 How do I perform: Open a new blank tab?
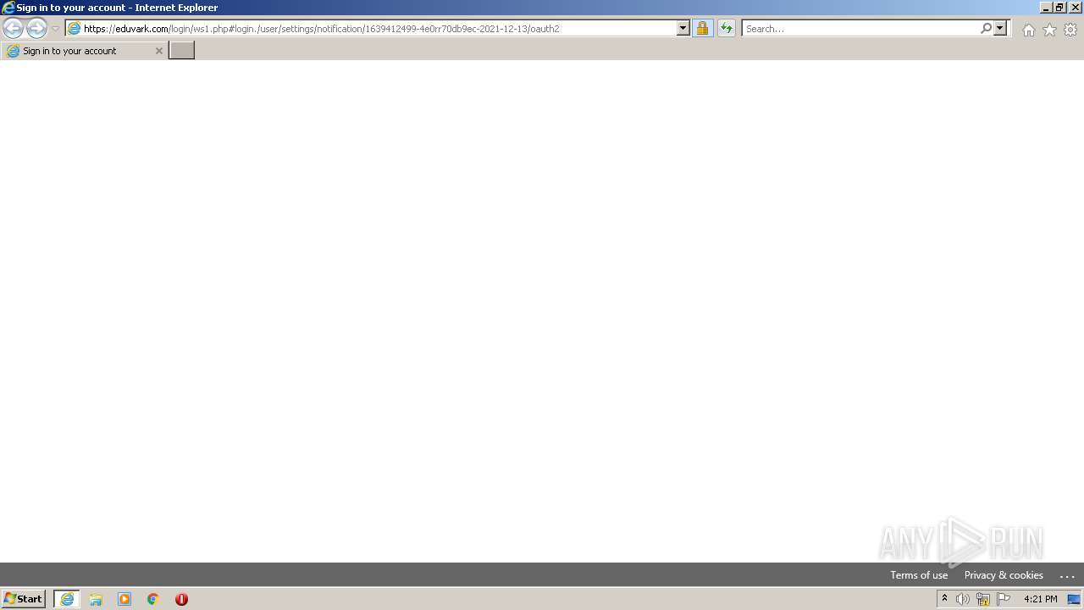(182, 51)
